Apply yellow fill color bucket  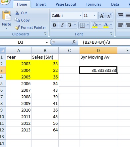[x=95, y=25]
